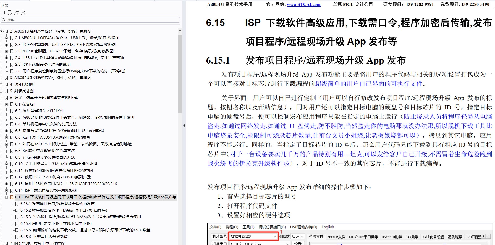Open bookmark 7 时钟管理，芯片上电工作过程
Screen dimensions: 495x245
[x=37, y=243]
